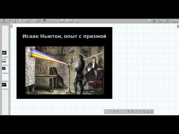This screenshot has width=179, height=134.
Task: Open the Документы mode
Action: (160, 21)
